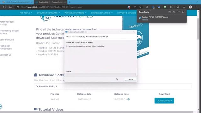Minimize the browser window

click(191, 2)
